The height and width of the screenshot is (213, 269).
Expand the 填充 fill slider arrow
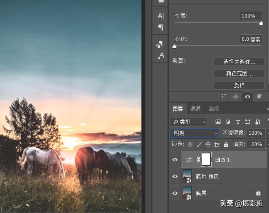click(x=267, y=144)
